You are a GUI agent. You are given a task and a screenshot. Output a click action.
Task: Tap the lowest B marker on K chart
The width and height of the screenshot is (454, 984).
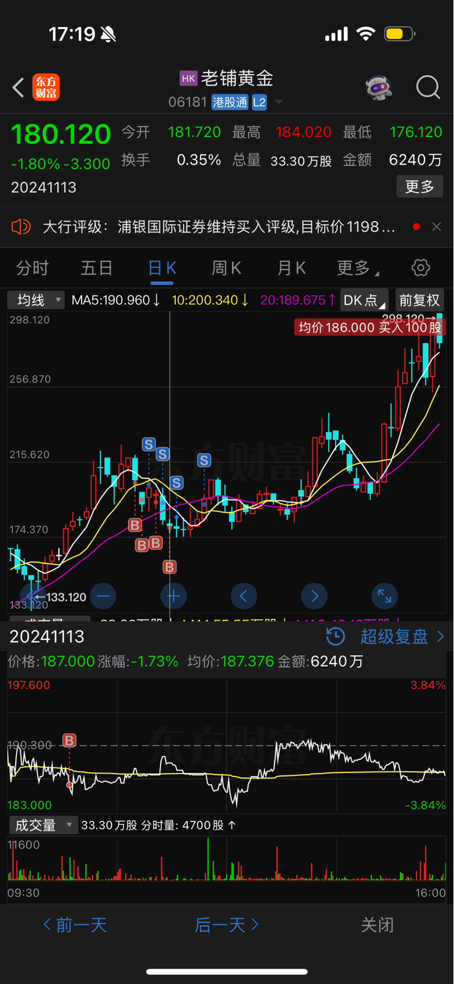pos(169,567)
